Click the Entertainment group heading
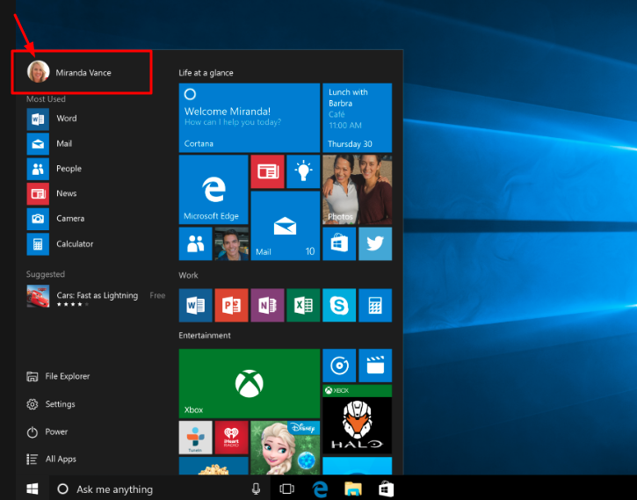This screenshot has width=637, height=500. 205,335
